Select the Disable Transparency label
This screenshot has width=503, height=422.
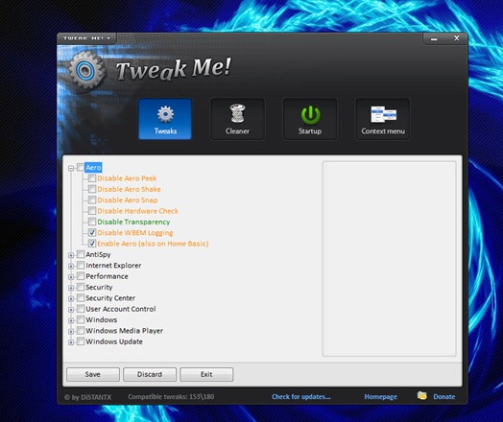coord(133,223)
